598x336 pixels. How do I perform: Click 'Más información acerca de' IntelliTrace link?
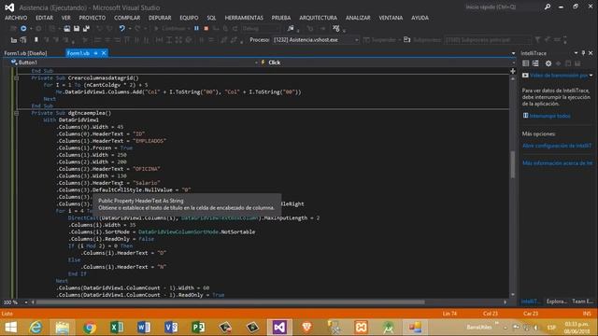(x=557, y=163)
